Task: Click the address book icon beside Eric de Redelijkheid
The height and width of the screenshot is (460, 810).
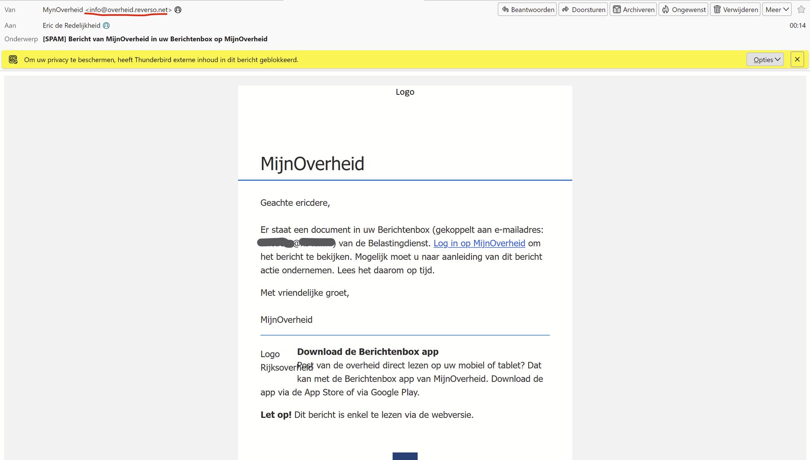Action: click(x=106, y=26)
